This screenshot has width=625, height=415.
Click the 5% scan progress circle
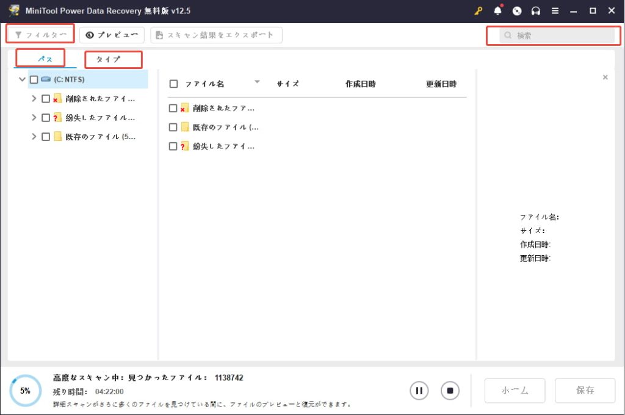point(25,391)
